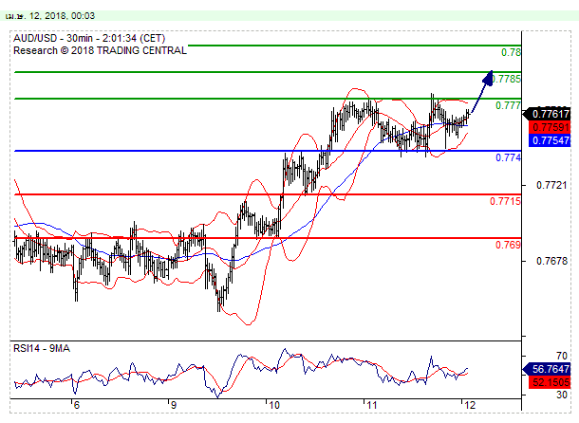Click the RSI 70 level label

tap(562, 356)
